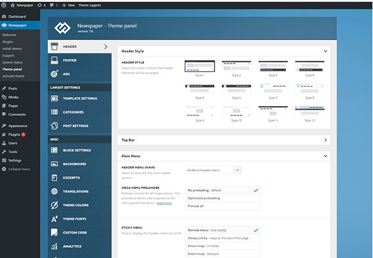Click the Analytics chart icon

(x=54, y=246)
